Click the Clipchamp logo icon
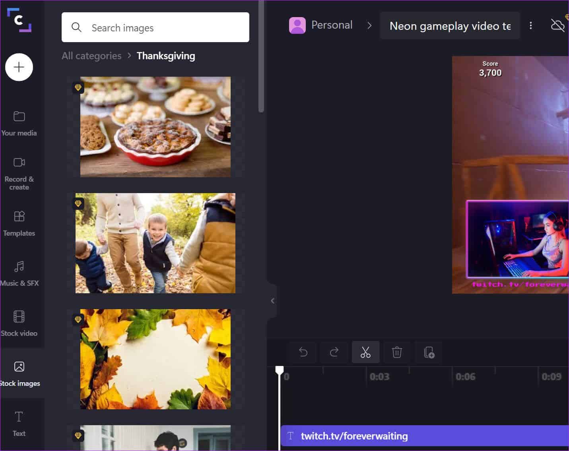This screenshot has width=569, height=451. tap(19, 19)
